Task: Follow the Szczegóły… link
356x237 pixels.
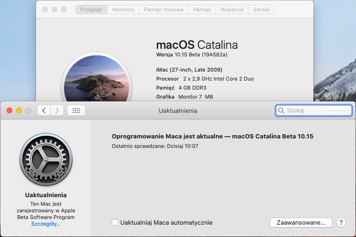Action: click(x=45, y=224)
